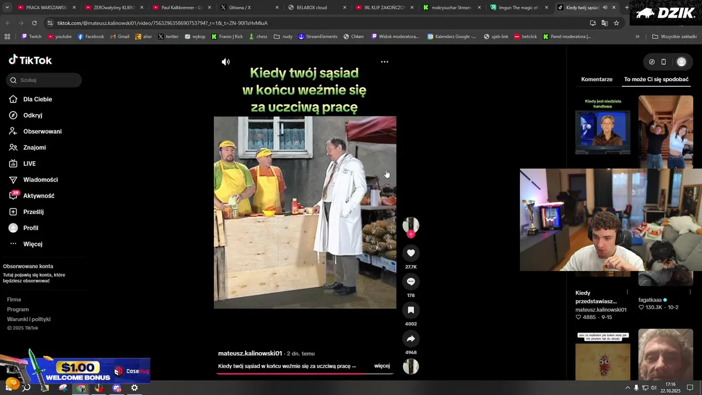702x395 pixels.
Task: Open the spinning music disc below share
Action: point(411,366)
